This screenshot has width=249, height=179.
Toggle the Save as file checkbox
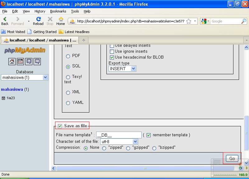click(x=60, y=126)
